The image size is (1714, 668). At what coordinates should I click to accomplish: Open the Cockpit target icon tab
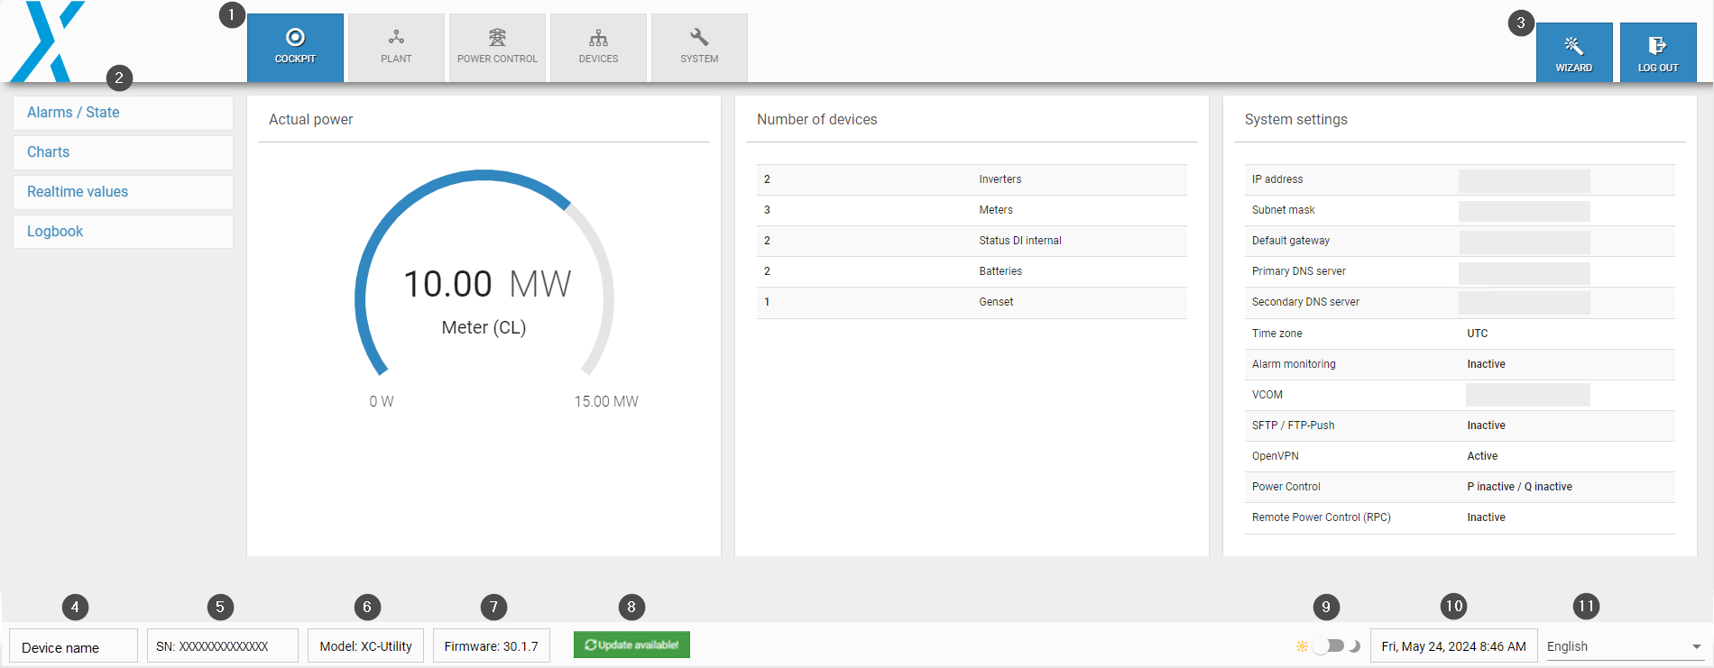(295, 38)
